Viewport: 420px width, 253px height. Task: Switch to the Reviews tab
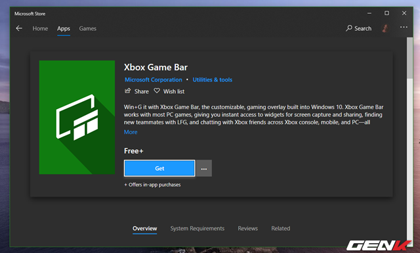click(248, 229)
